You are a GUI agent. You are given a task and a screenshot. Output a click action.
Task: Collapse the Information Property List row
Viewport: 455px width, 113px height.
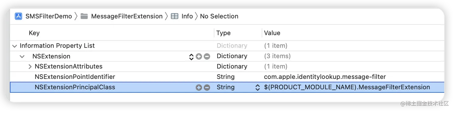[14, 46]
